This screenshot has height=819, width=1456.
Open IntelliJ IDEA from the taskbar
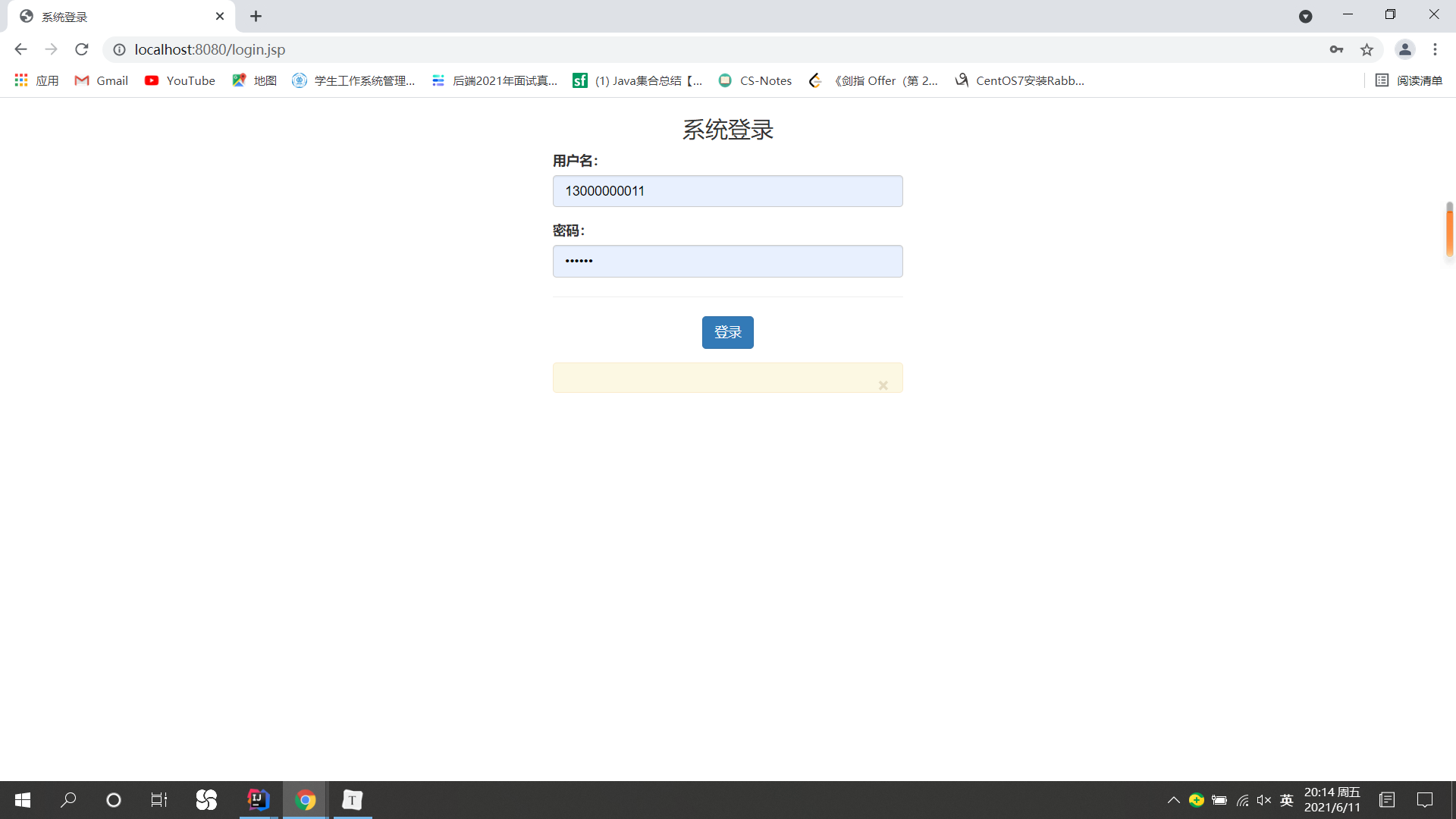259,799
